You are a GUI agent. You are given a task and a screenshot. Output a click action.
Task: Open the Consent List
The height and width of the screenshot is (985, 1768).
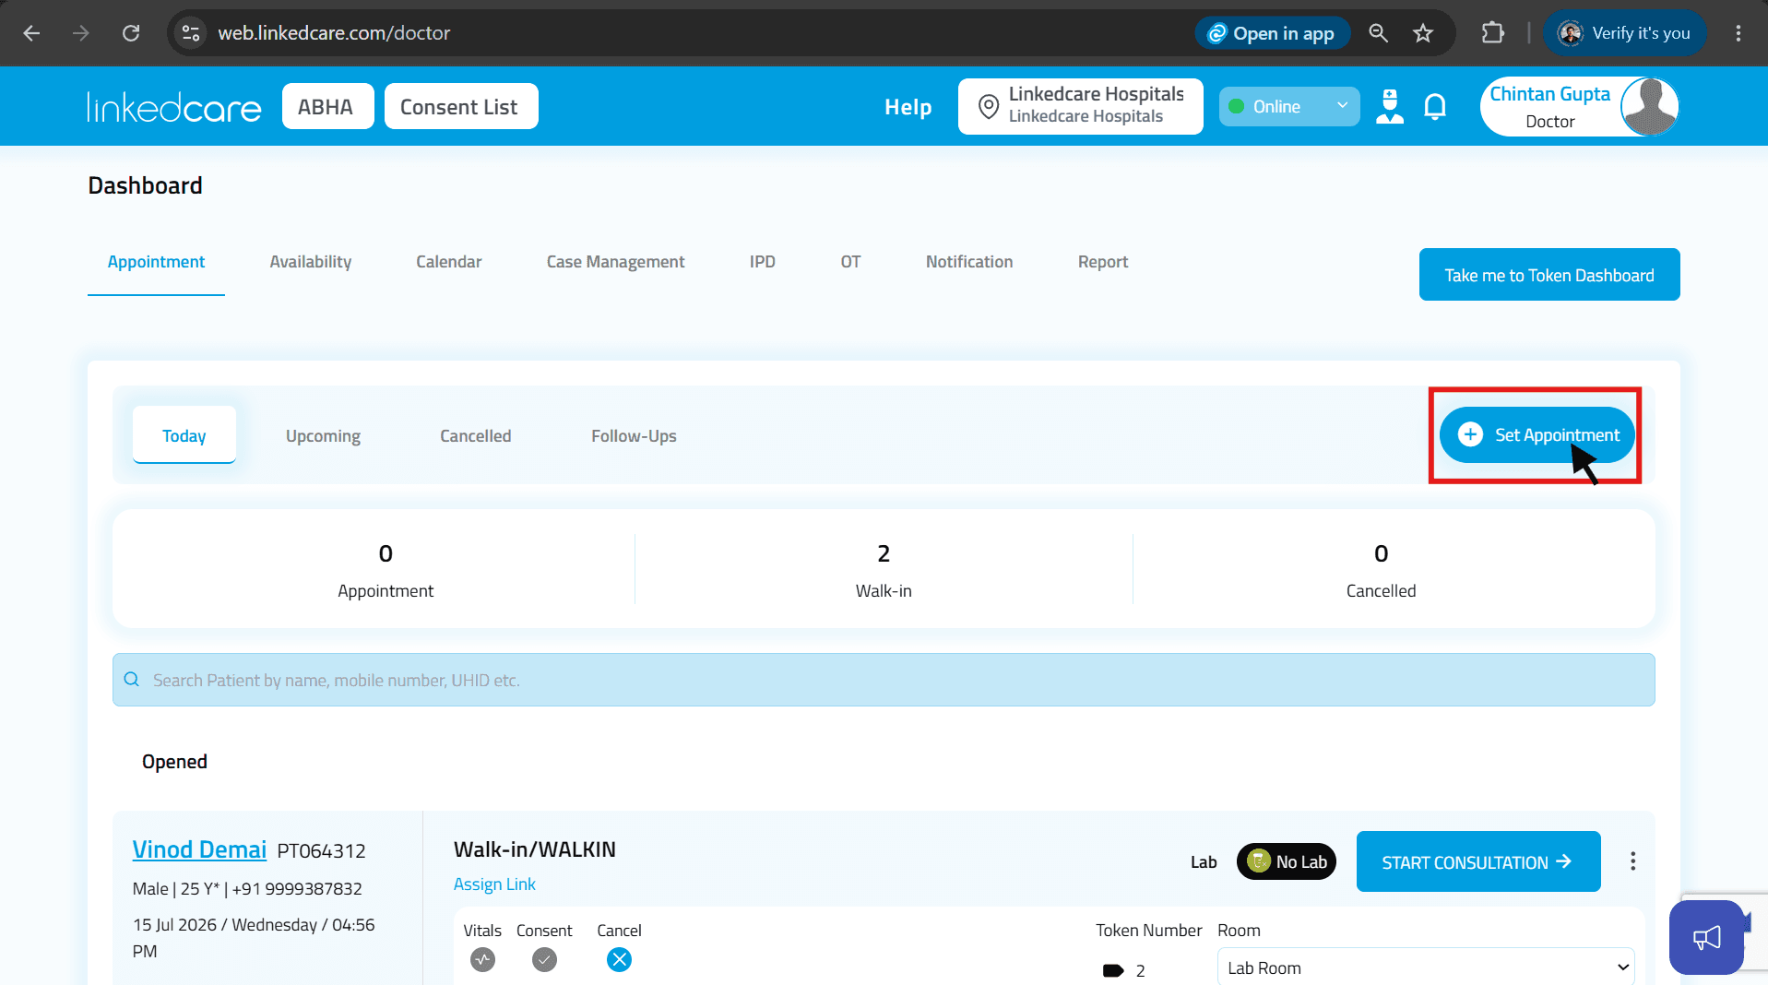point(461,106)
